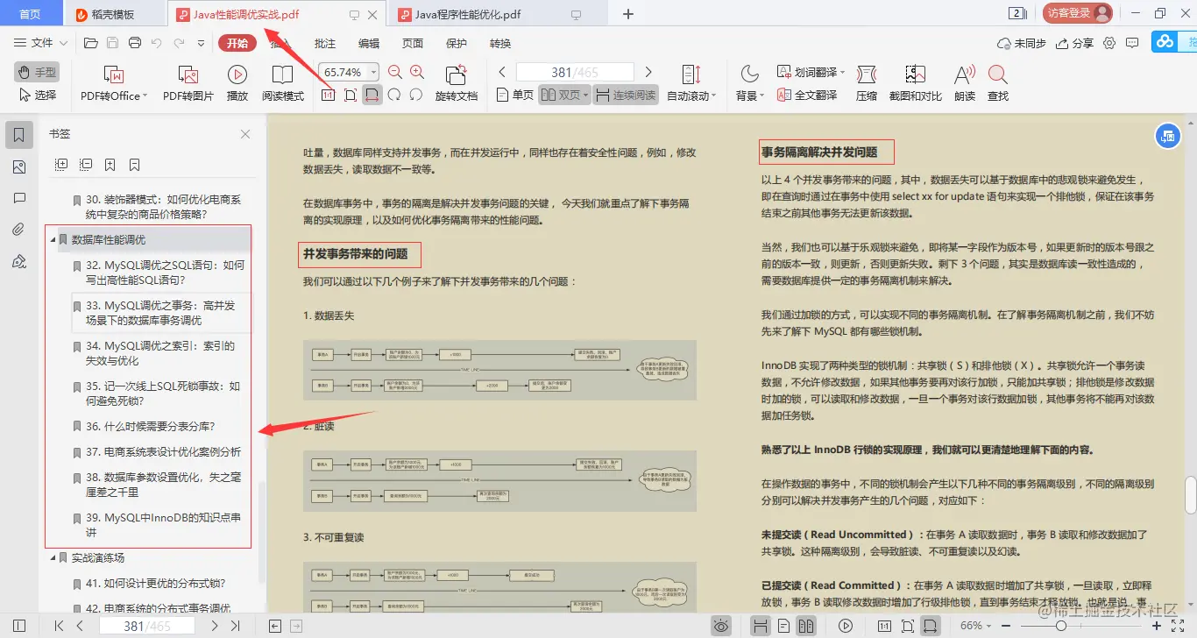
Task: Open the zoom percentage dropdown
Action: (x=372, y=71)
